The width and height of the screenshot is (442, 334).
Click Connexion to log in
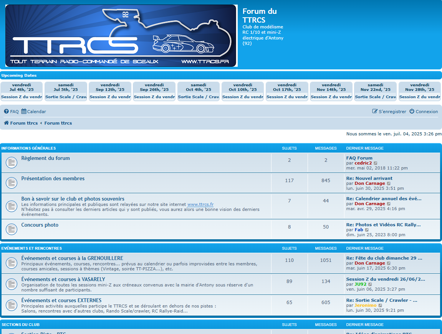point(427,112)
